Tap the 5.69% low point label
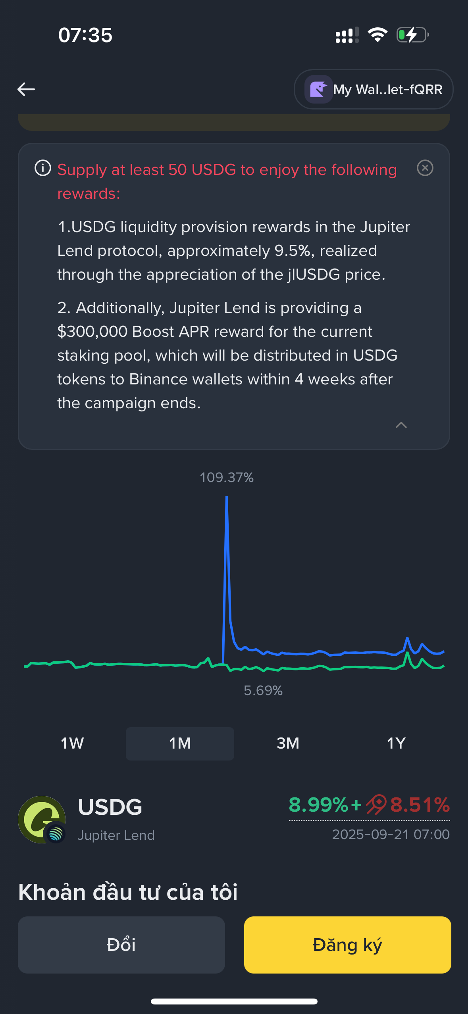 tap(263, 691)
